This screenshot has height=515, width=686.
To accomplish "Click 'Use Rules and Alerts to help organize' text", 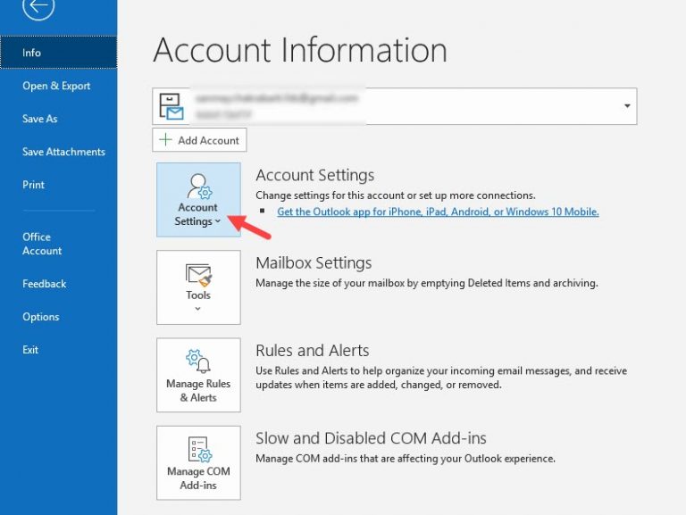I will point(441,378).
